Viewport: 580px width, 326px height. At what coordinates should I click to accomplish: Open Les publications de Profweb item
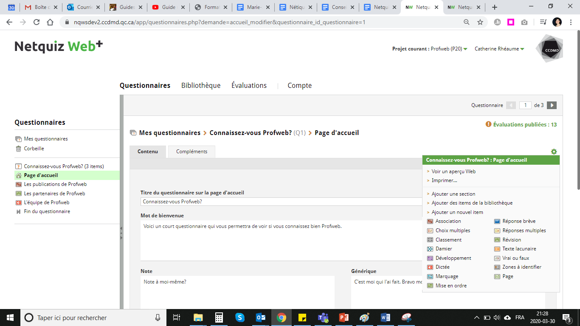[x=55, y=184]
